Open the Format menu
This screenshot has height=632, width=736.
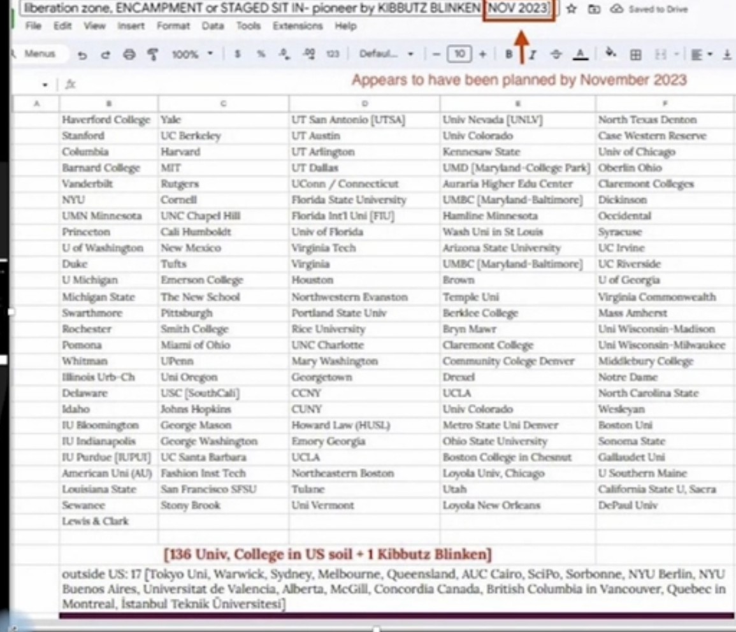pyautogui.click(x=173, y=26)
